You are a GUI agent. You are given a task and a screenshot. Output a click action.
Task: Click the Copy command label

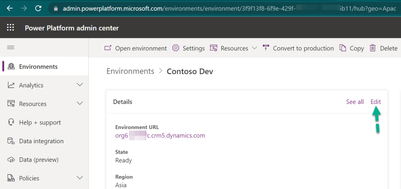[357, 48]
